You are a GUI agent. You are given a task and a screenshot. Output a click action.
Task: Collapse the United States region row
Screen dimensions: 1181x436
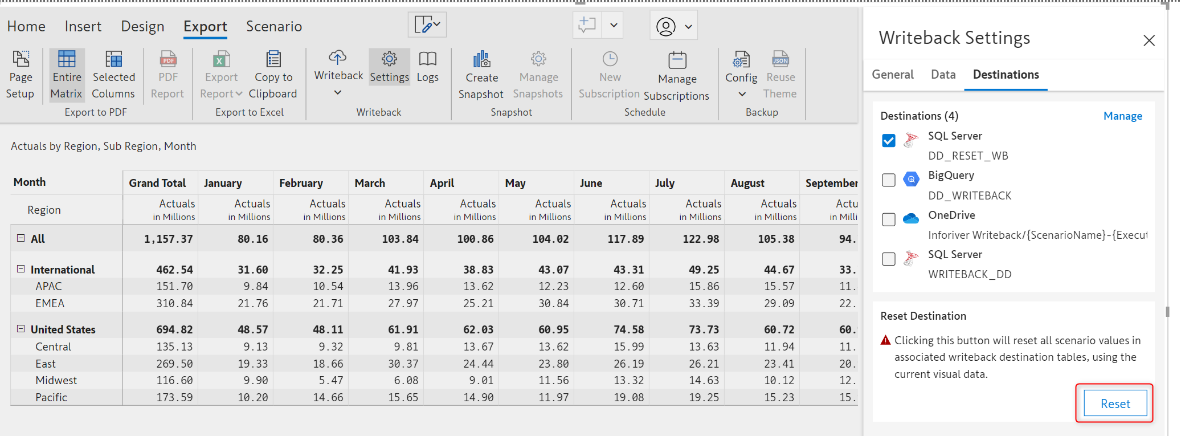(x=21, y=329)
